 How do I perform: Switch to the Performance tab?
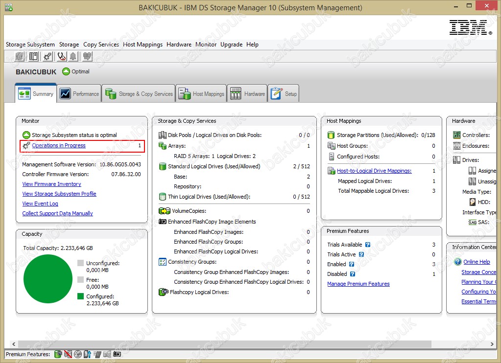coord(79,93)
